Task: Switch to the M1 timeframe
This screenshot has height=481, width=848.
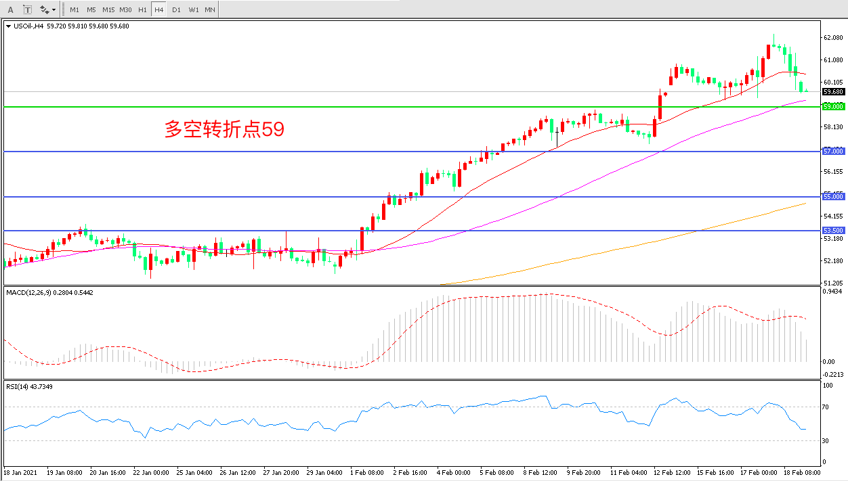Action: pos(75,10)
